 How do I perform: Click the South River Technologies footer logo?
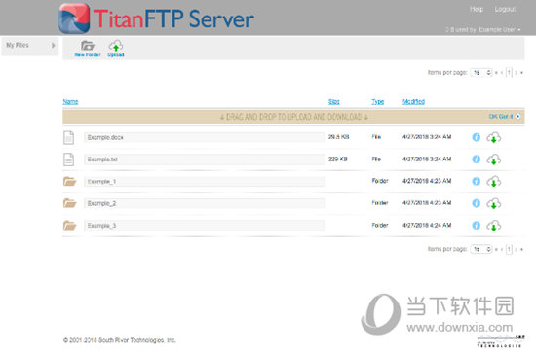501,340
